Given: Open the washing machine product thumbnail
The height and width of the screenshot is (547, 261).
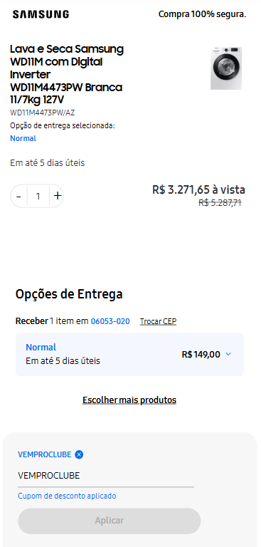Looking at the screenshot, I should 226,68.
